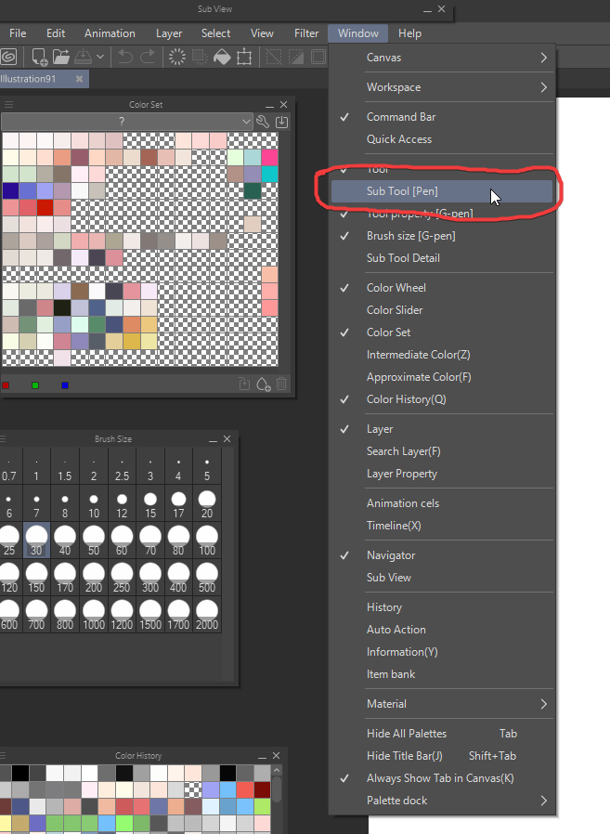Open the Item bank palette entry
Screen dimensions: 610x834
click(442, 674)
